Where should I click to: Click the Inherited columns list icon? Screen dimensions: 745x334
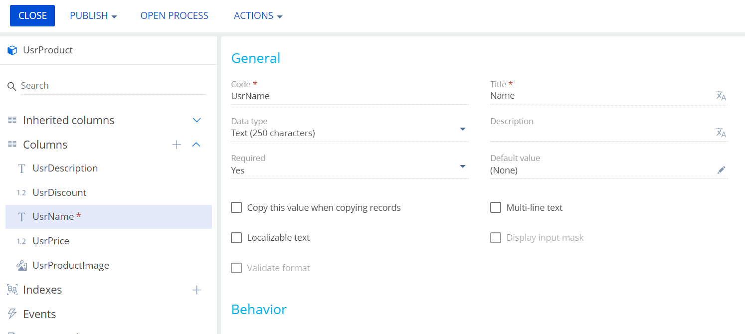click(x=12, y=120)
